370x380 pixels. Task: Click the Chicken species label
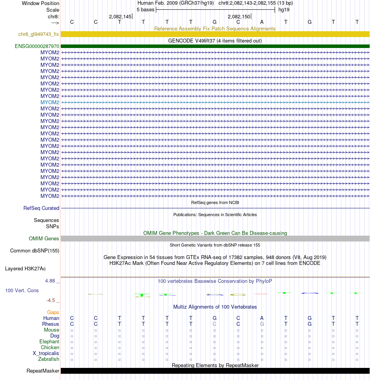(x=50, y=347)
